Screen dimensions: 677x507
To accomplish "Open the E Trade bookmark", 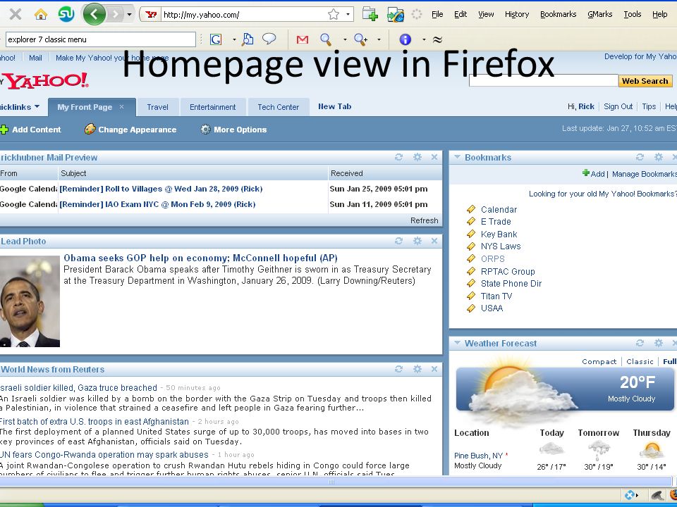I will click(x=496, y=222).
